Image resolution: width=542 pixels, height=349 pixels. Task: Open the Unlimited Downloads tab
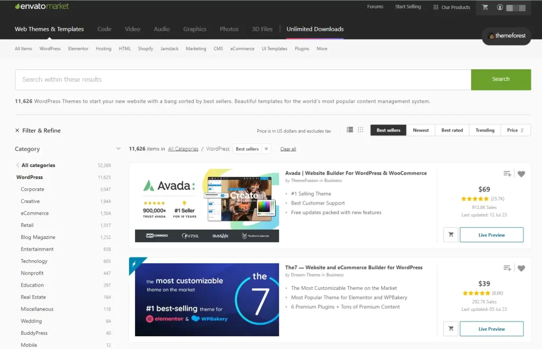tap(315, 29)
